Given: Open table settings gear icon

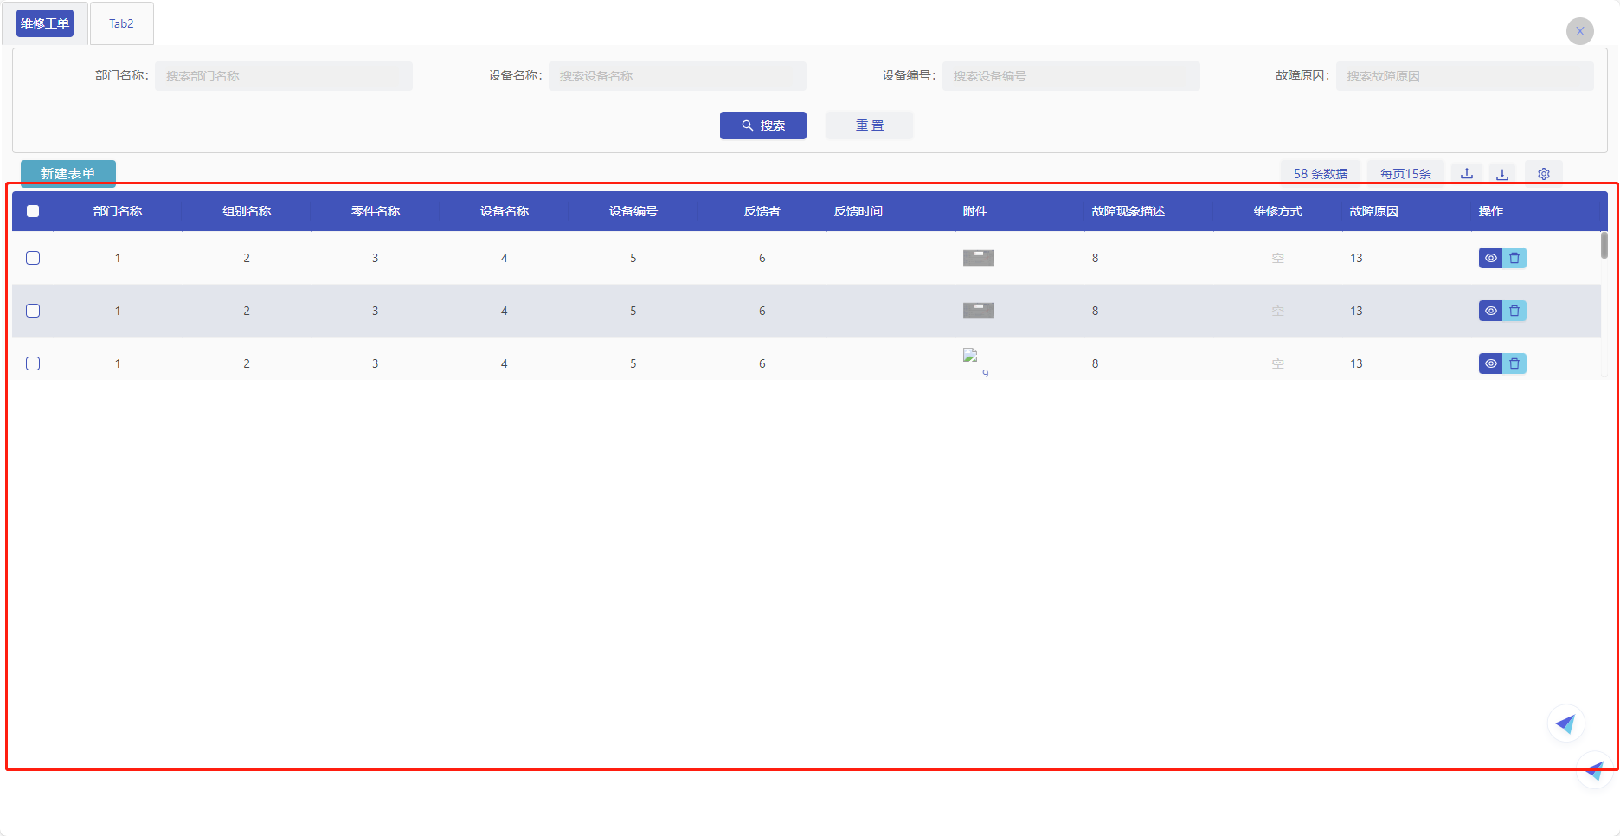Looking at the screenshot, I should click(x=1544, y=173).
